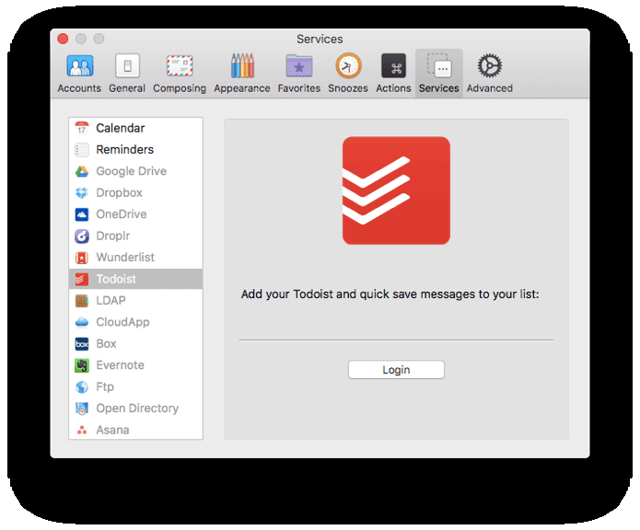
Task: Open the General preferences pane
Action: coord(127,74)
